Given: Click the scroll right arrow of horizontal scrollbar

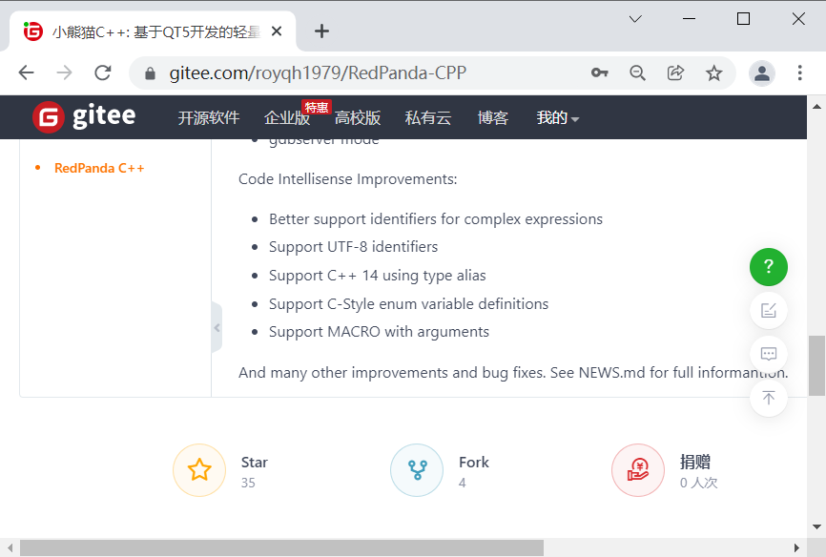Looking at the screenshot, I should tap(796, 548).
